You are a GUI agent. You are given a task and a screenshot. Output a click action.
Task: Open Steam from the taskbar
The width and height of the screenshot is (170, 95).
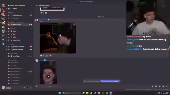coord(95,93)
